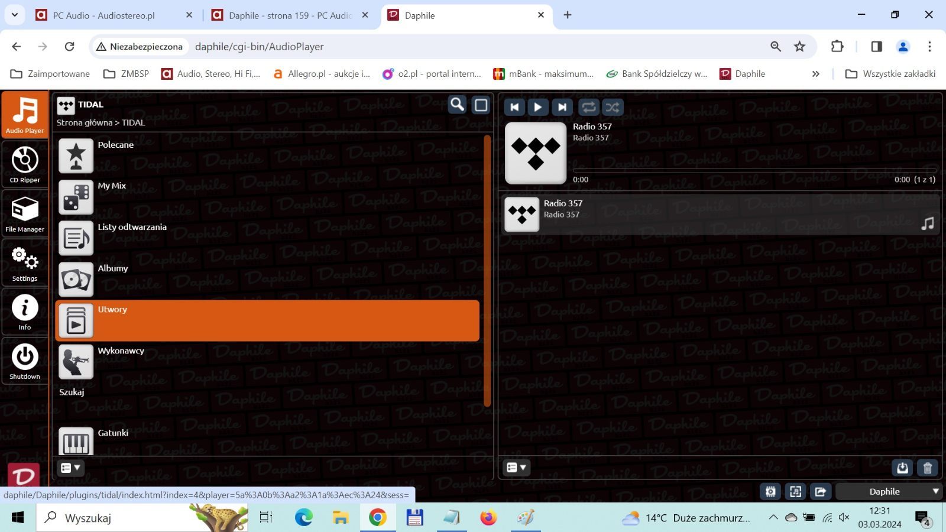Open the Daphile bookmark

(743, 74)
